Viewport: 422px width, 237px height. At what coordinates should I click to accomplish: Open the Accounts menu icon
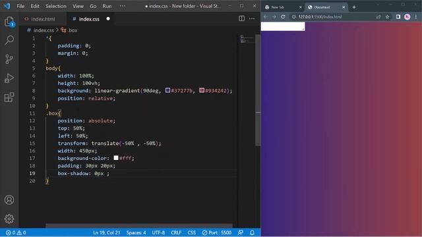[9, 200]
